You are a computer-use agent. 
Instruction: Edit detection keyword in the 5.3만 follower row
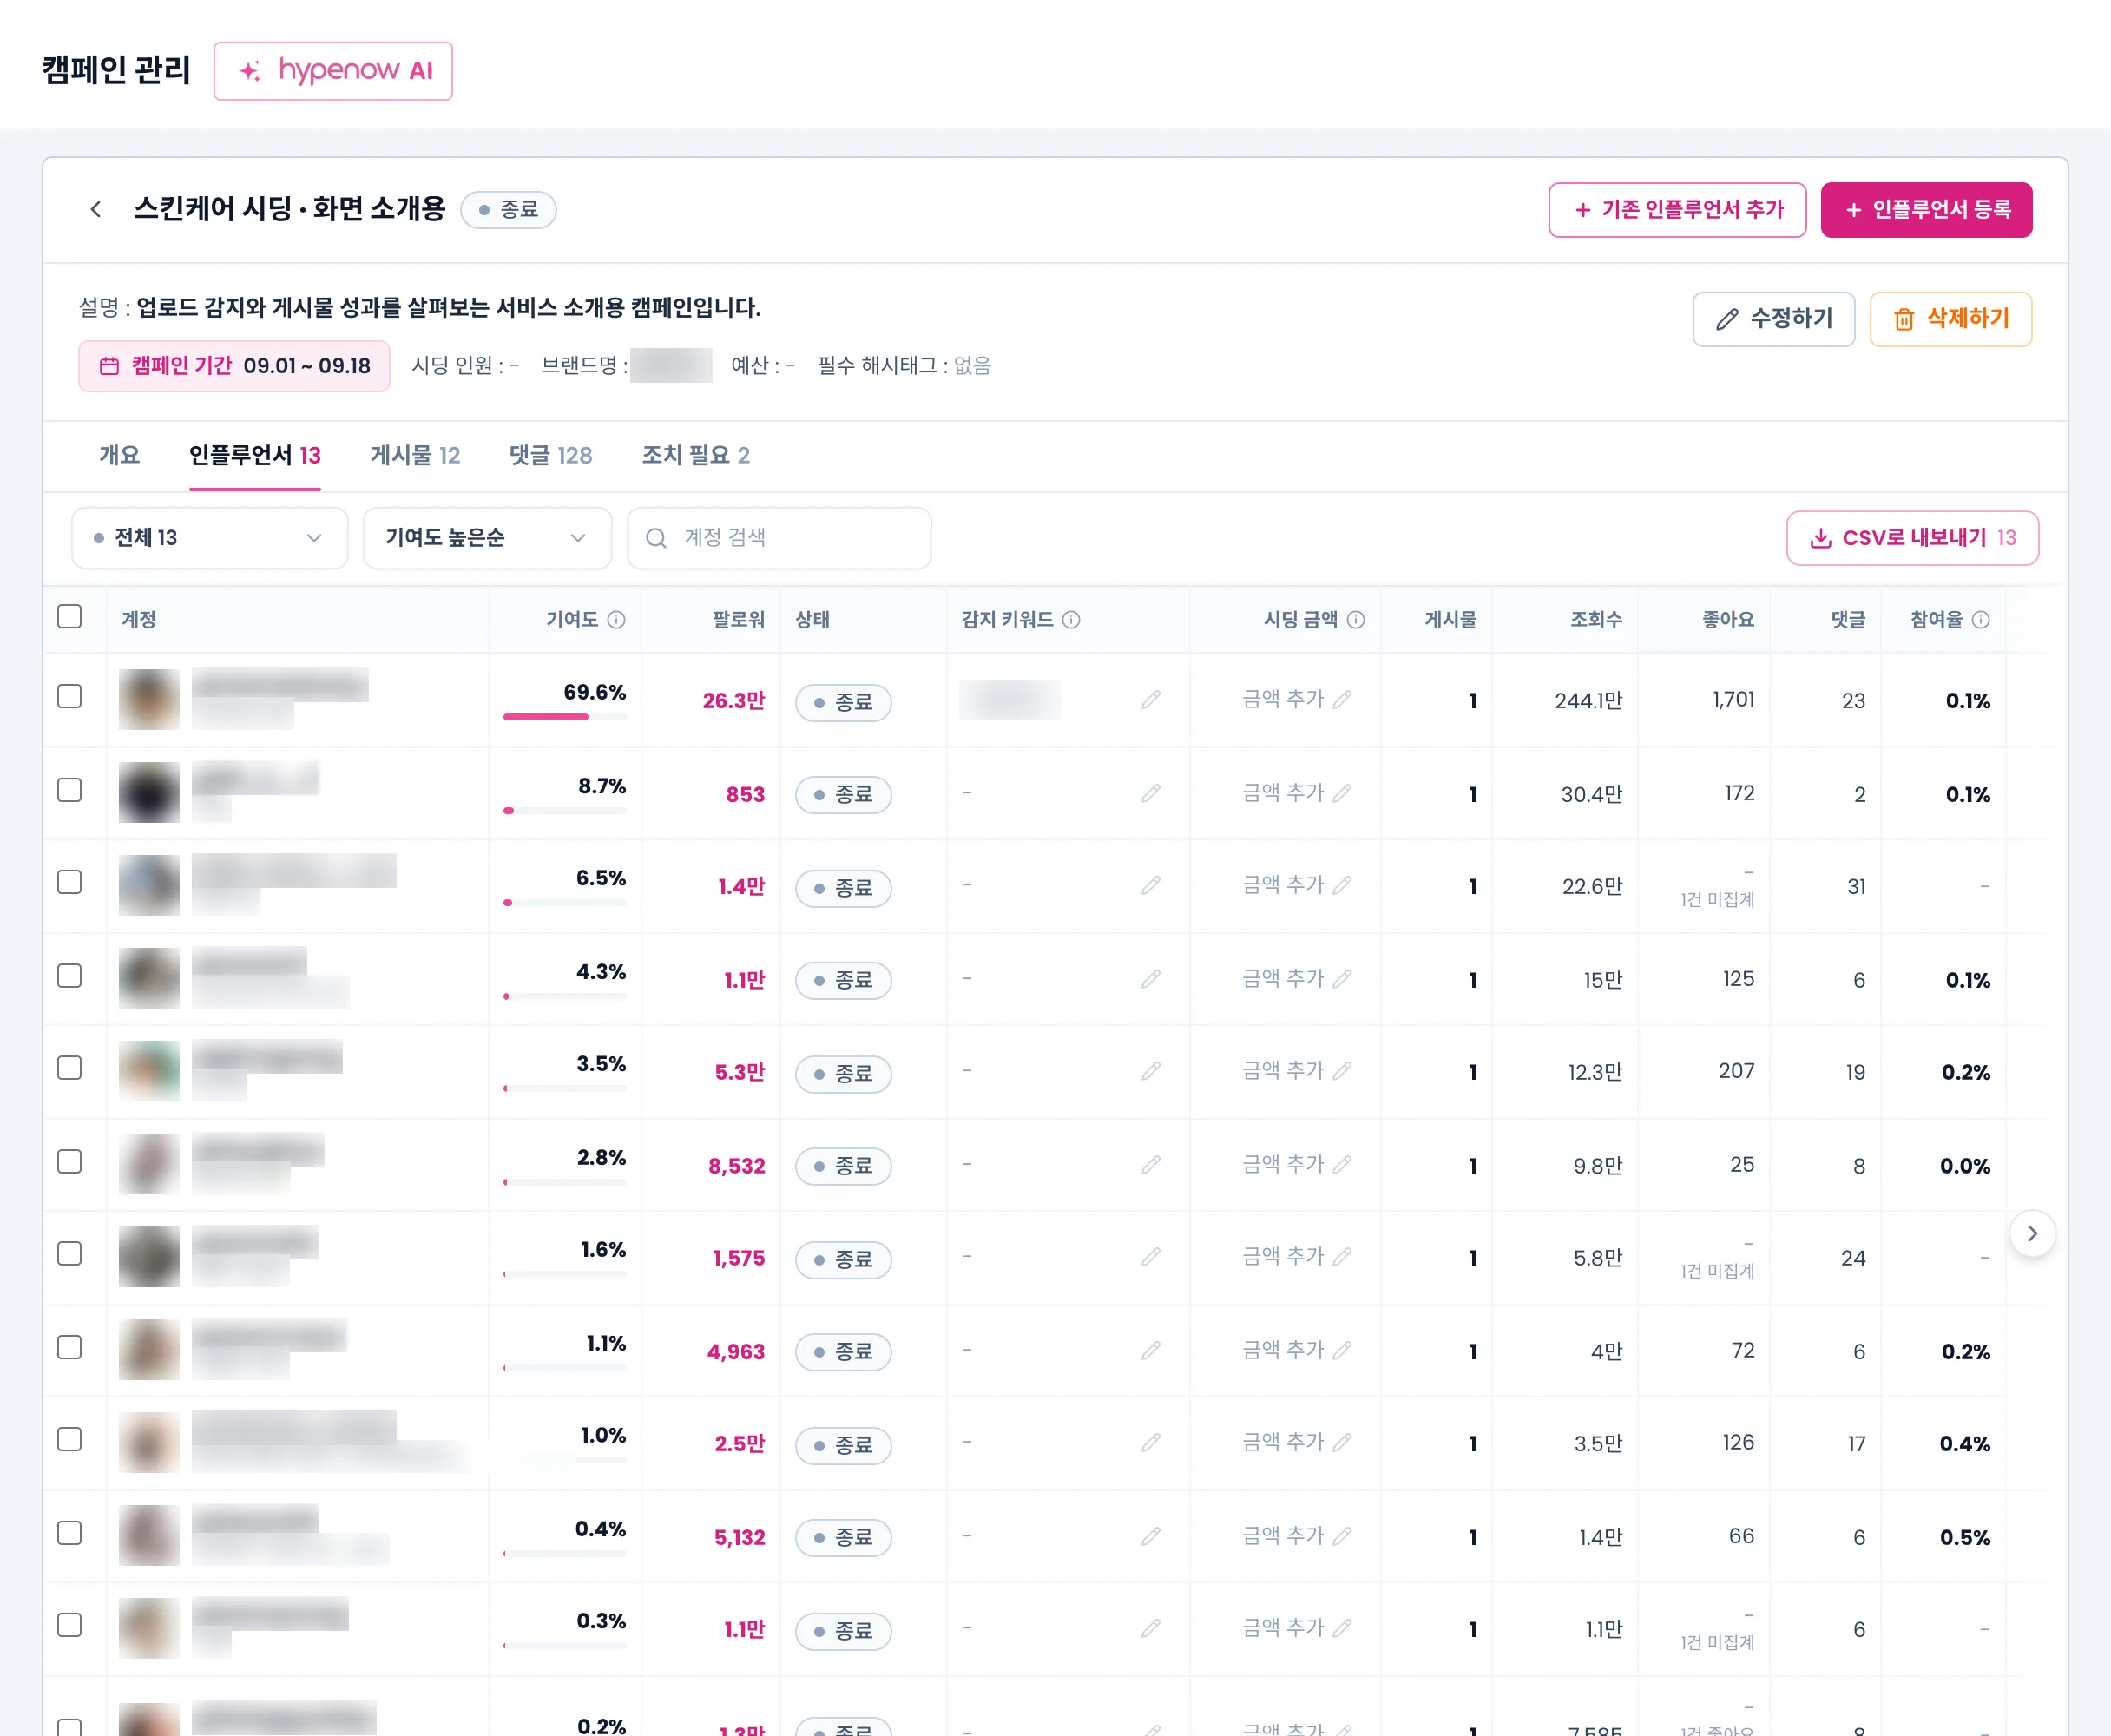(1151, 1071)
